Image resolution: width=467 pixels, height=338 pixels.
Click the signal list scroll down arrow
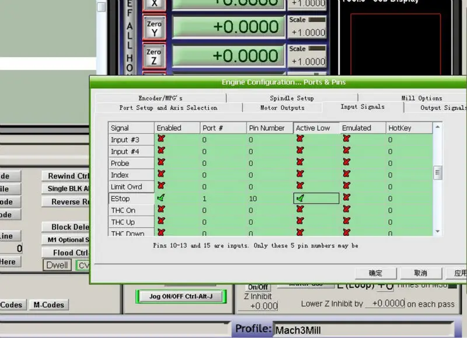(x=437, y=231)
